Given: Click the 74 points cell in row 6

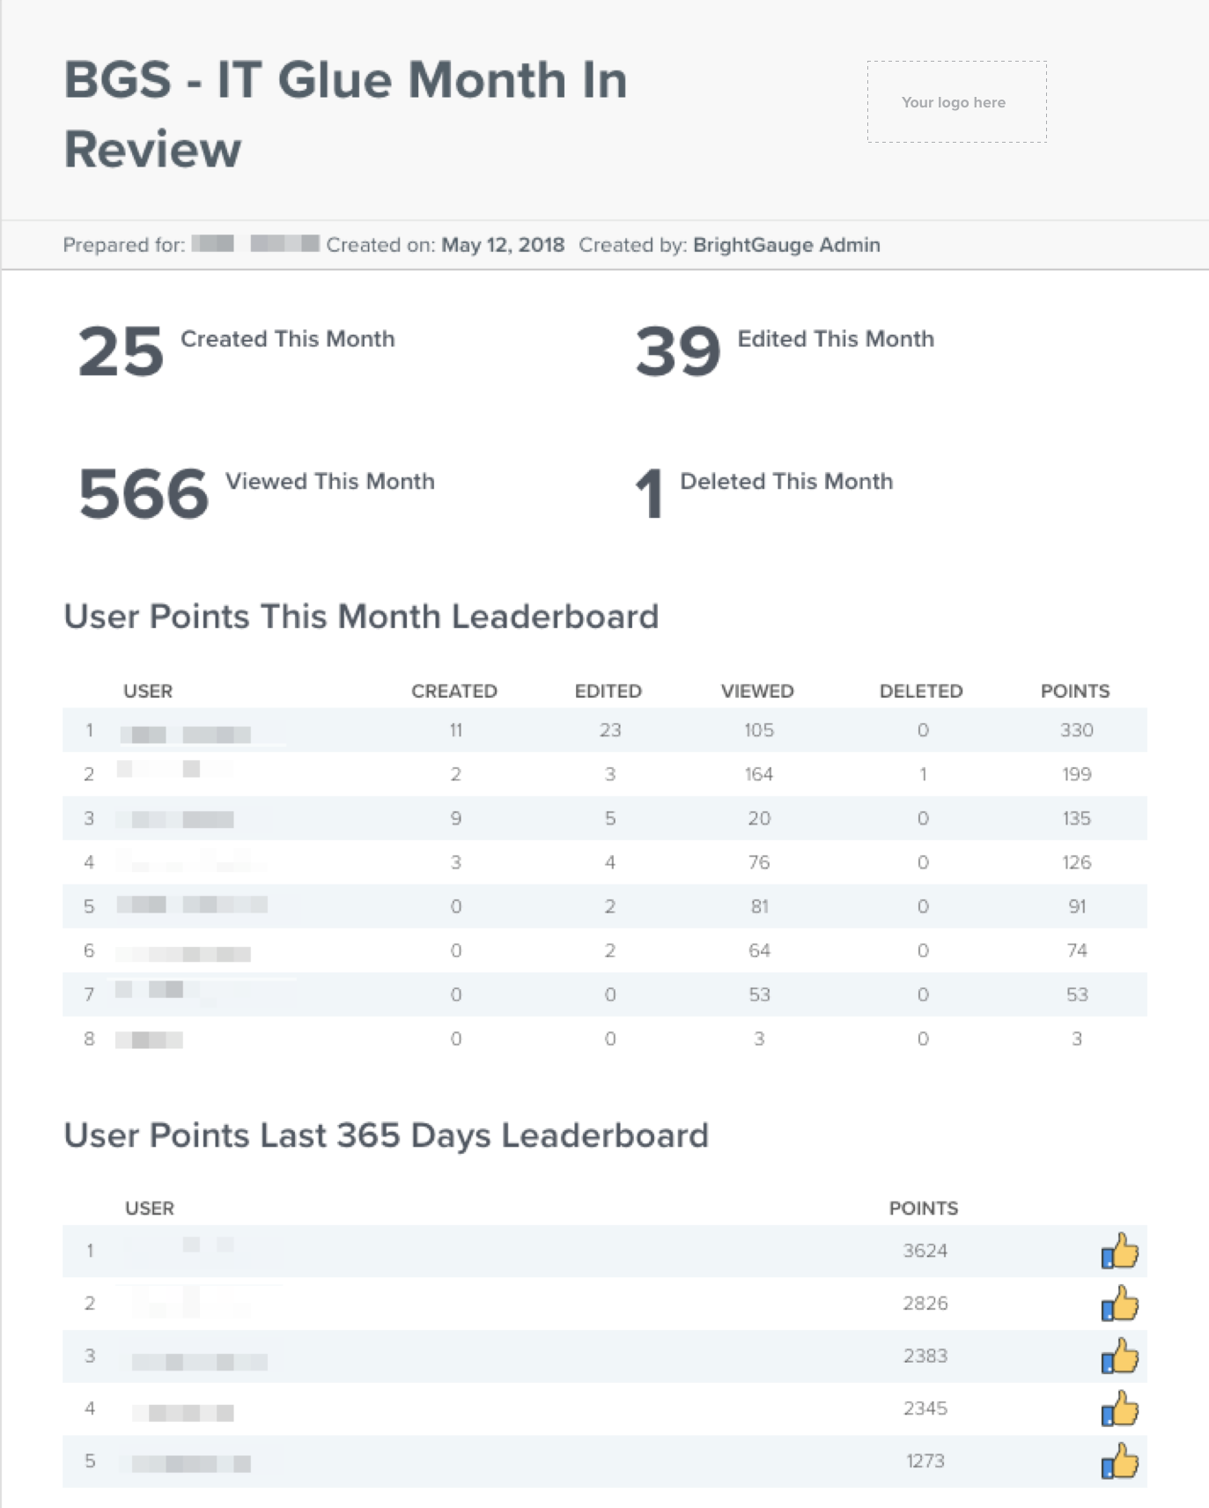Looking at the screenshot, I should tap(1077, 950).
